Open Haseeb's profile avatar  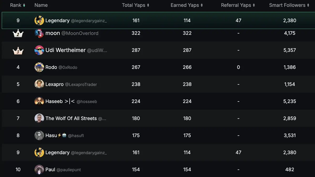coord(39,101)
